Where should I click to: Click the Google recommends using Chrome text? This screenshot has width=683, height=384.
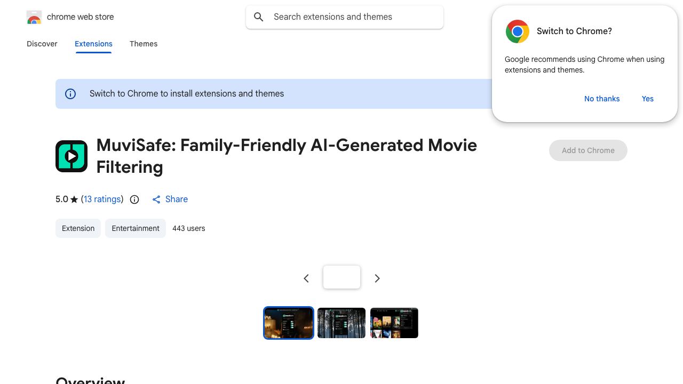click(x=584, y=65)
